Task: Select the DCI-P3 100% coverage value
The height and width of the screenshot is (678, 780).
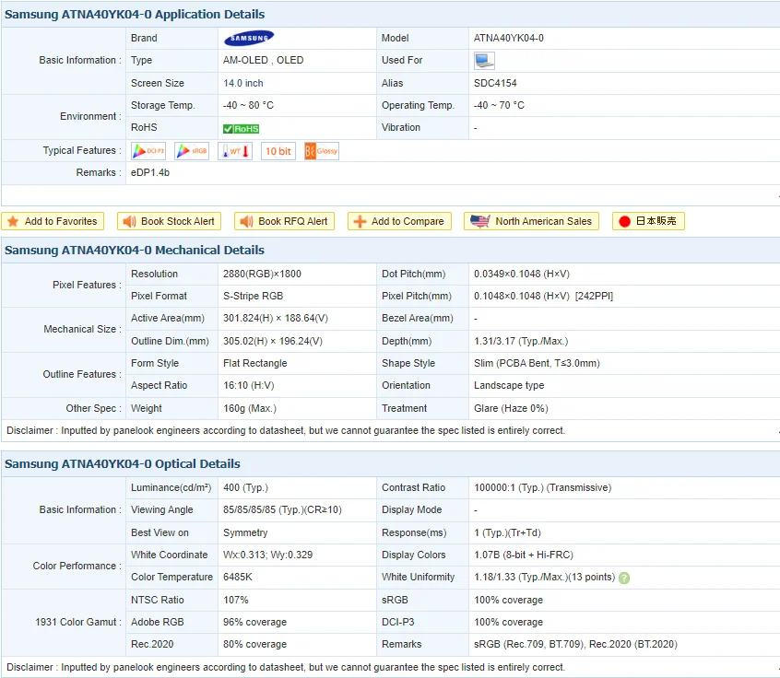Action: click(508, 623)
